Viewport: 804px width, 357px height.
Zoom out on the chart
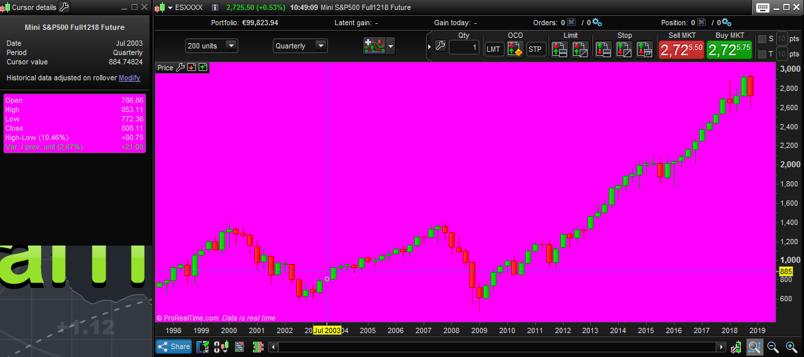[773, 346]
